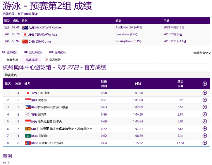Screen dimensions: 212x165
Task: Expand details for MAC row
Action: 205,136
